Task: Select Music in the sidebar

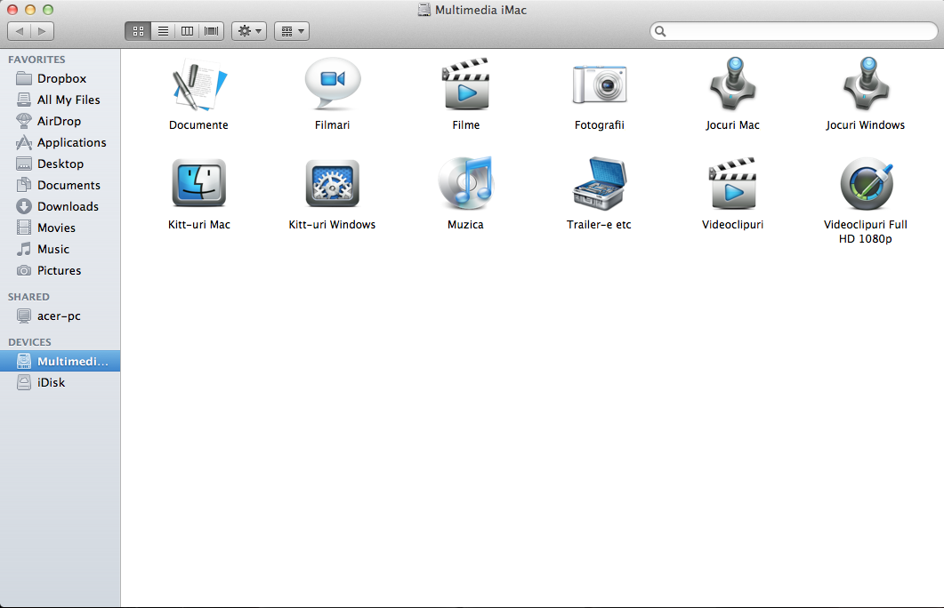Action: click(61, 250)
